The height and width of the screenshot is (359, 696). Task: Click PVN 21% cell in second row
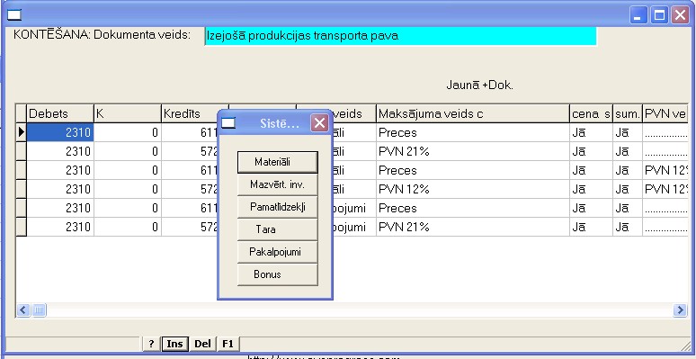tap(473, 151)
